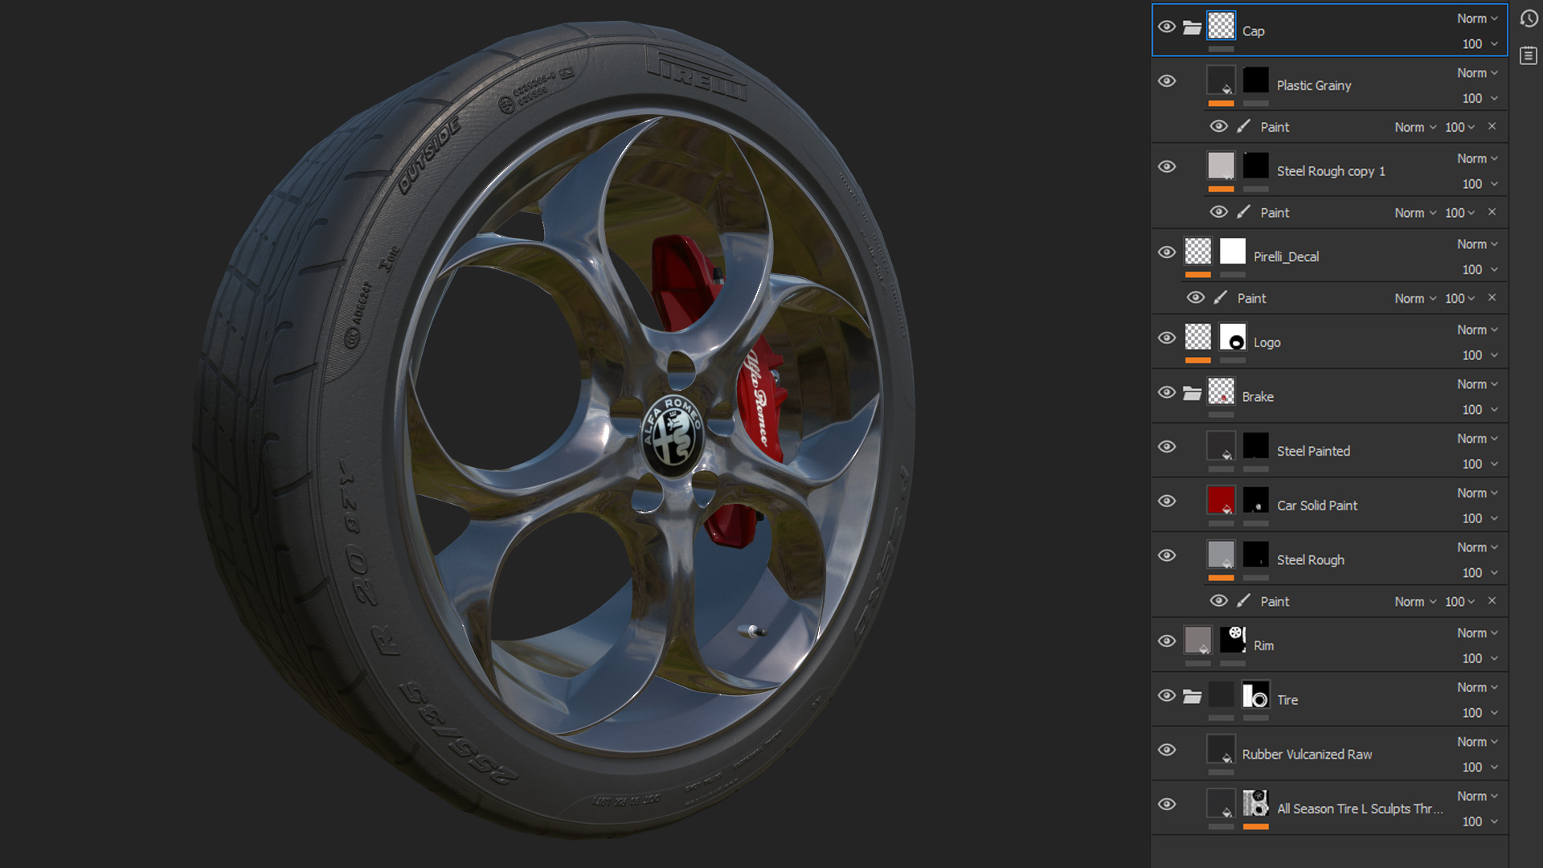
Task: Select the All Season Tire L Sculpts layer
Action: tap(1360, 809)
